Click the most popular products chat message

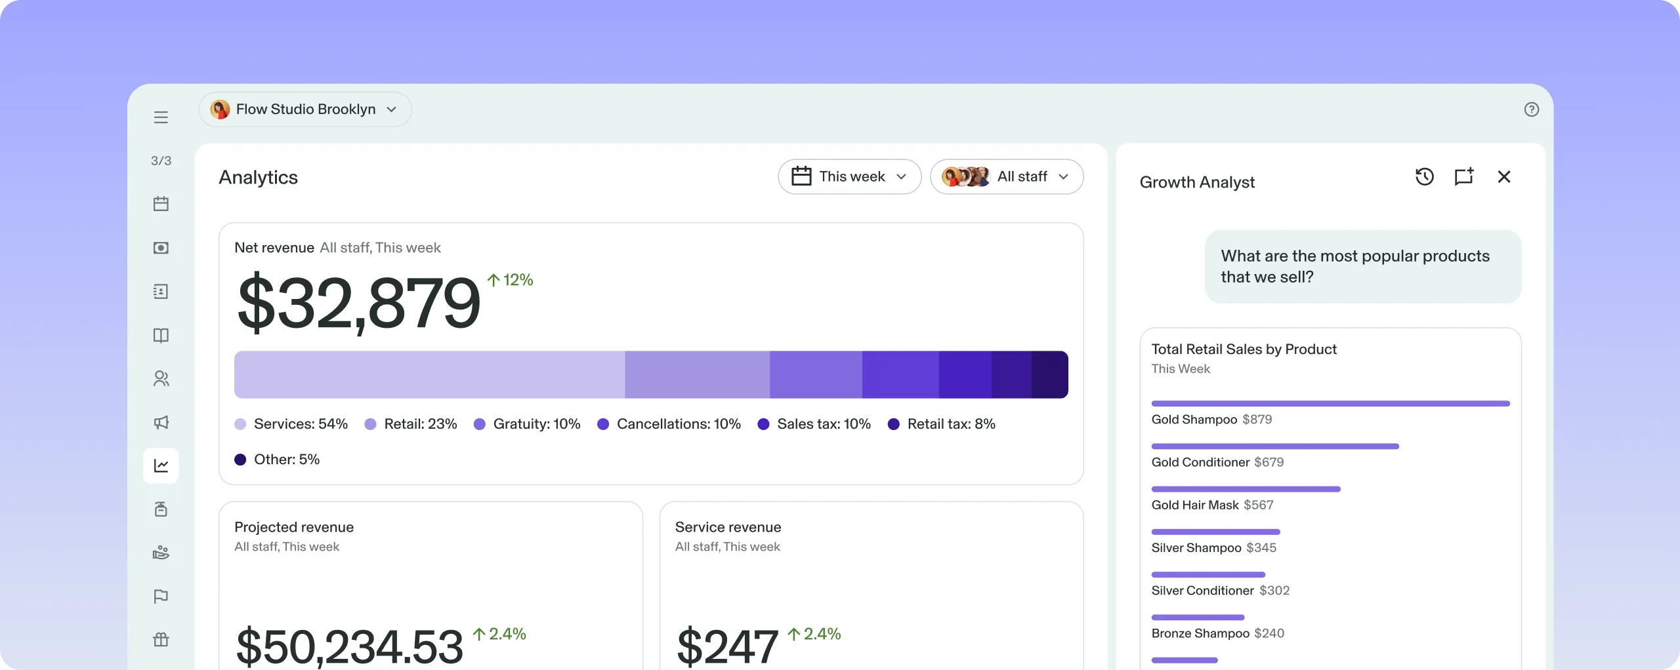pos(1363,266)
